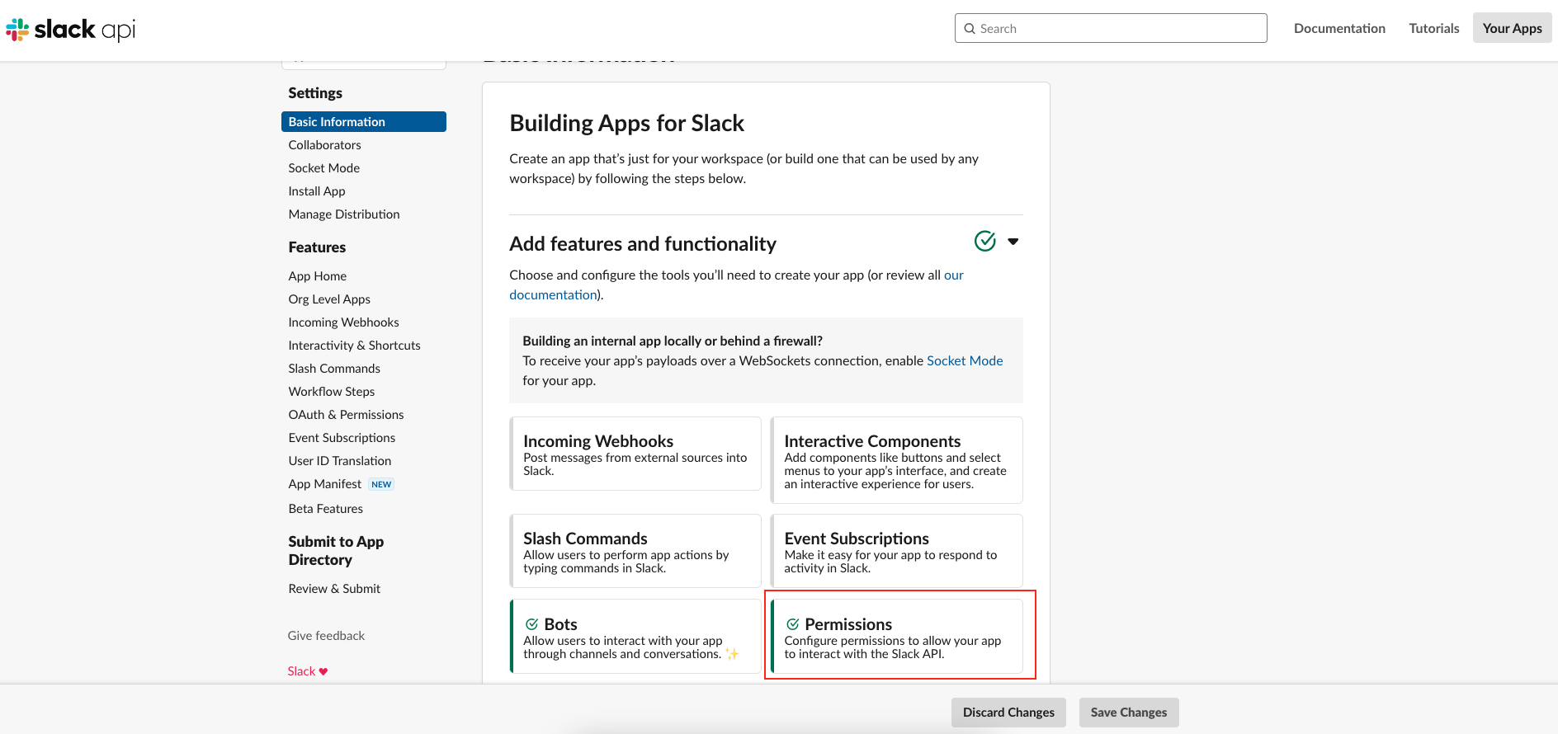Click Submit to App Directory heading
Screen dimensions: 1558x734
tap(336, 551)
